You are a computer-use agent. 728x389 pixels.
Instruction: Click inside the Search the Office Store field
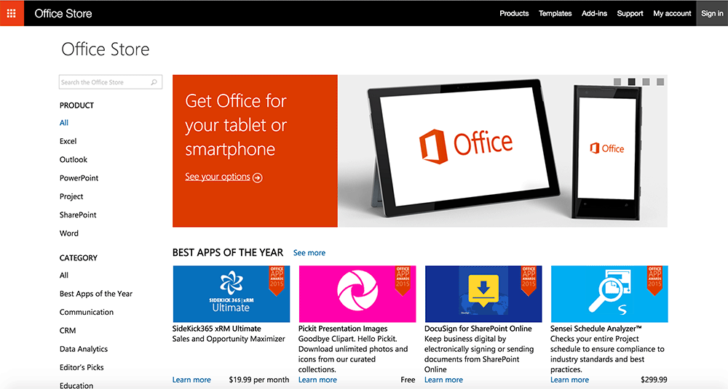tap(111, 82)
